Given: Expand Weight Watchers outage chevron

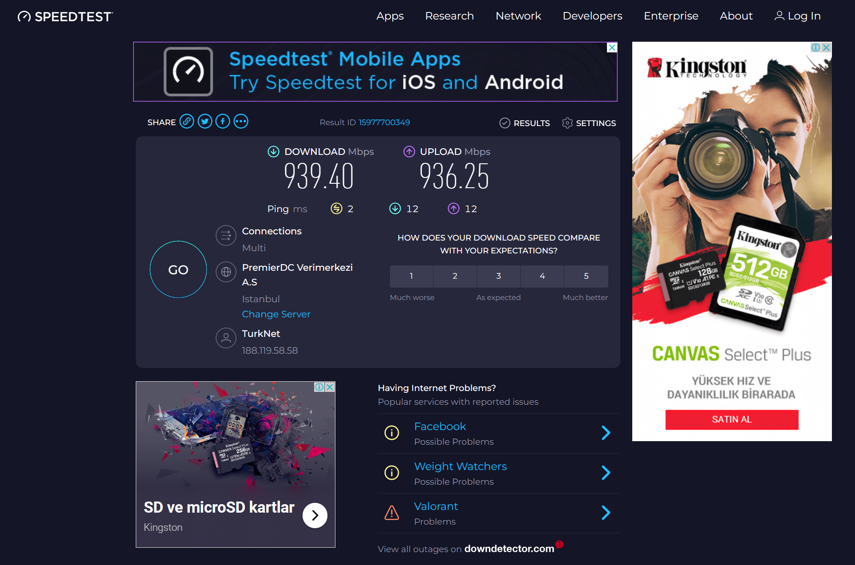Looking at the screenshot, I should click(606, 473).
